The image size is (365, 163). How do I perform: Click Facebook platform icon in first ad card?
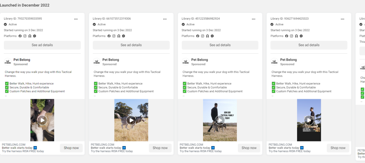click(20, 36)
